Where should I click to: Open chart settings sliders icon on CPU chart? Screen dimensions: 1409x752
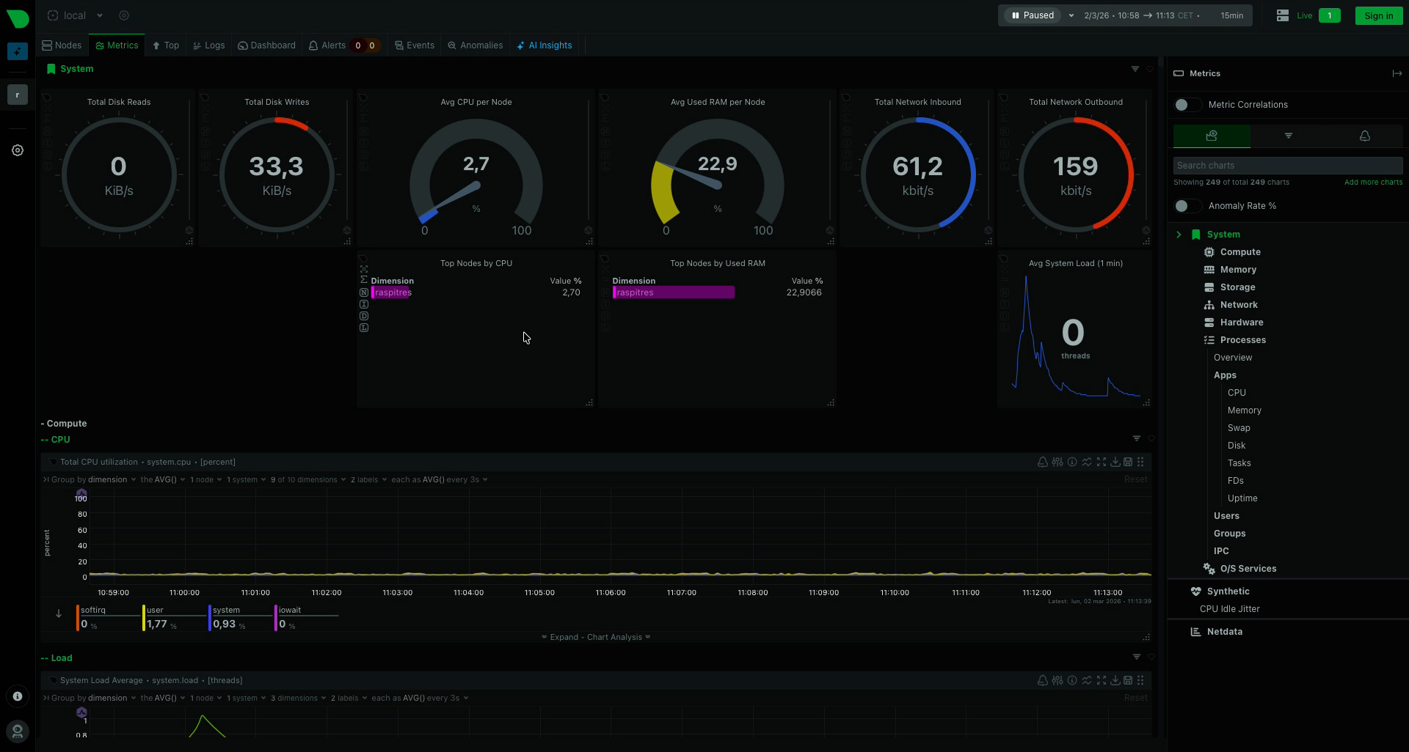1057,462
